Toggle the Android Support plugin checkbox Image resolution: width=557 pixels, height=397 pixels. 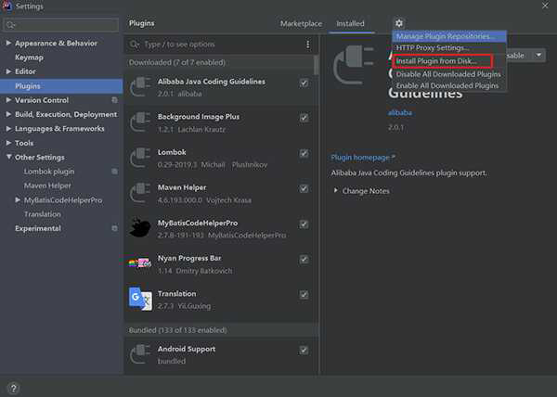click(x=304, y=350)
